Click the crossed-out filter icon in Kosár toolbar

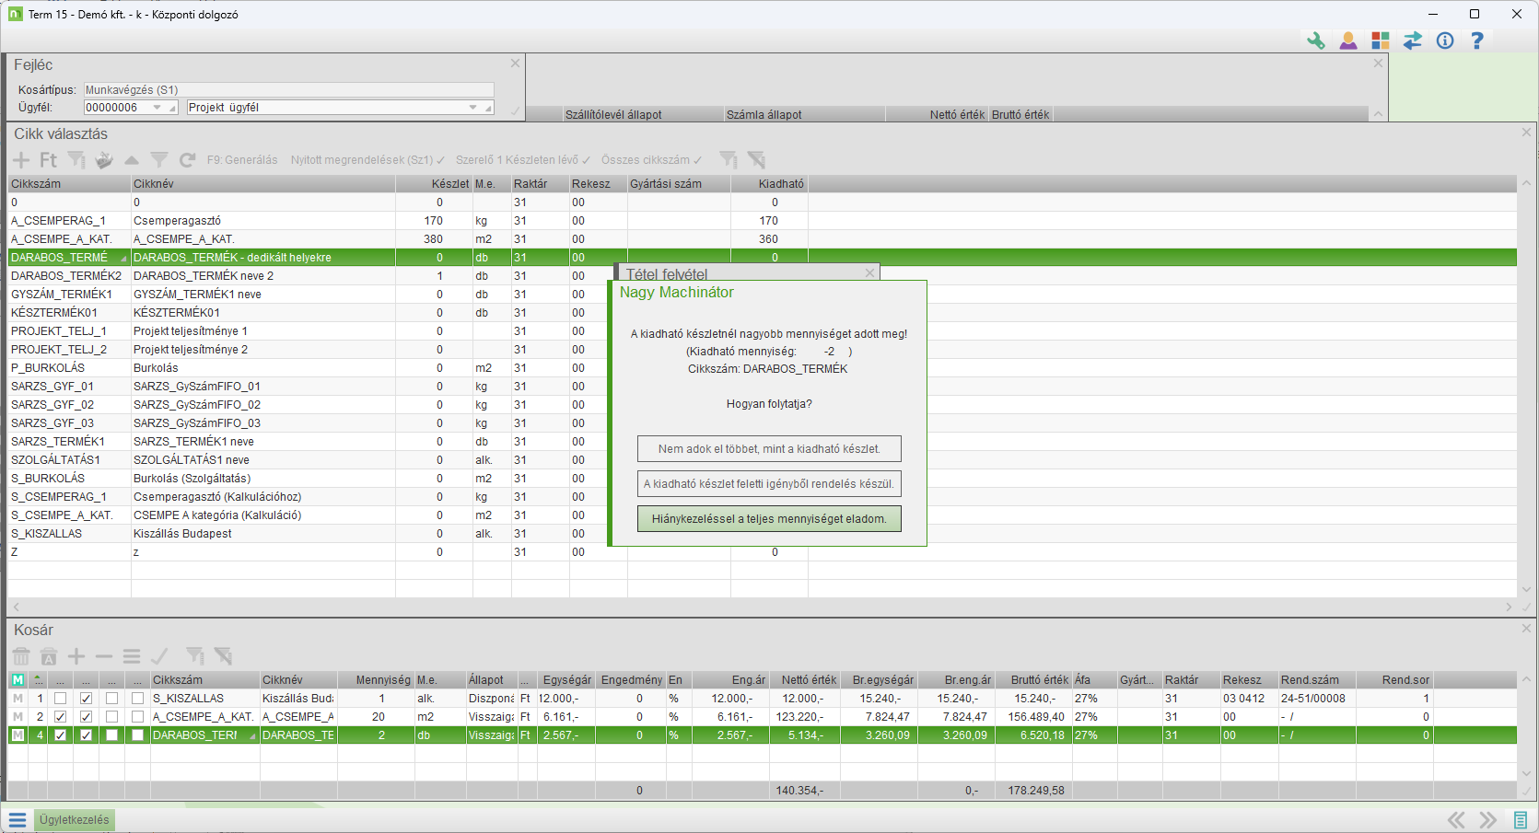point(223,656)
